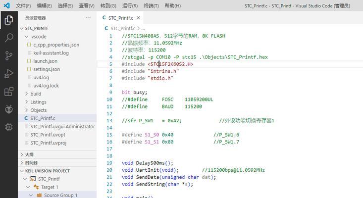363x198 pixels.
Task: Click 'void SendString(char *s);' declaration
Action: 157,184
